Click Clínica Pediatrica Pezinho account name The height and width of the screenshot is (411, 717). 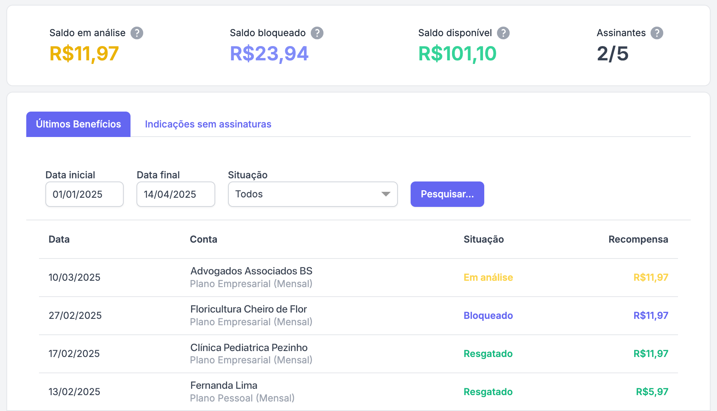point(249,347)
